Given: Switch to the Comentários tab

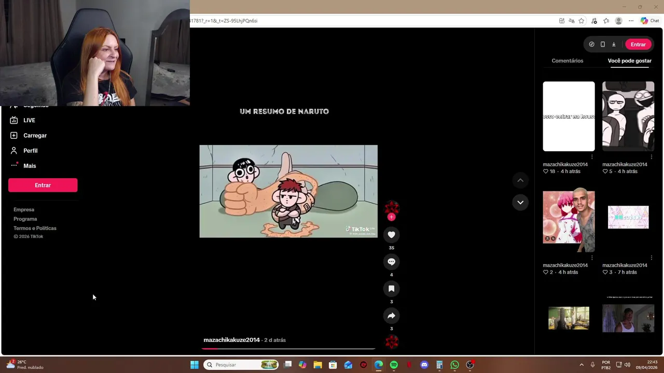Looking at the screenshot, I should click(x=567, y=61).
